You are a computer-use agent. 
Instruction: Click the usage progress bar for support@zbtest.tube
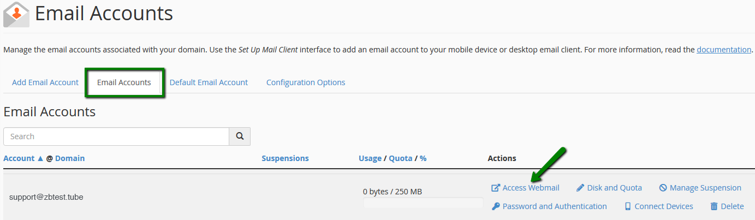pos(423,203)
